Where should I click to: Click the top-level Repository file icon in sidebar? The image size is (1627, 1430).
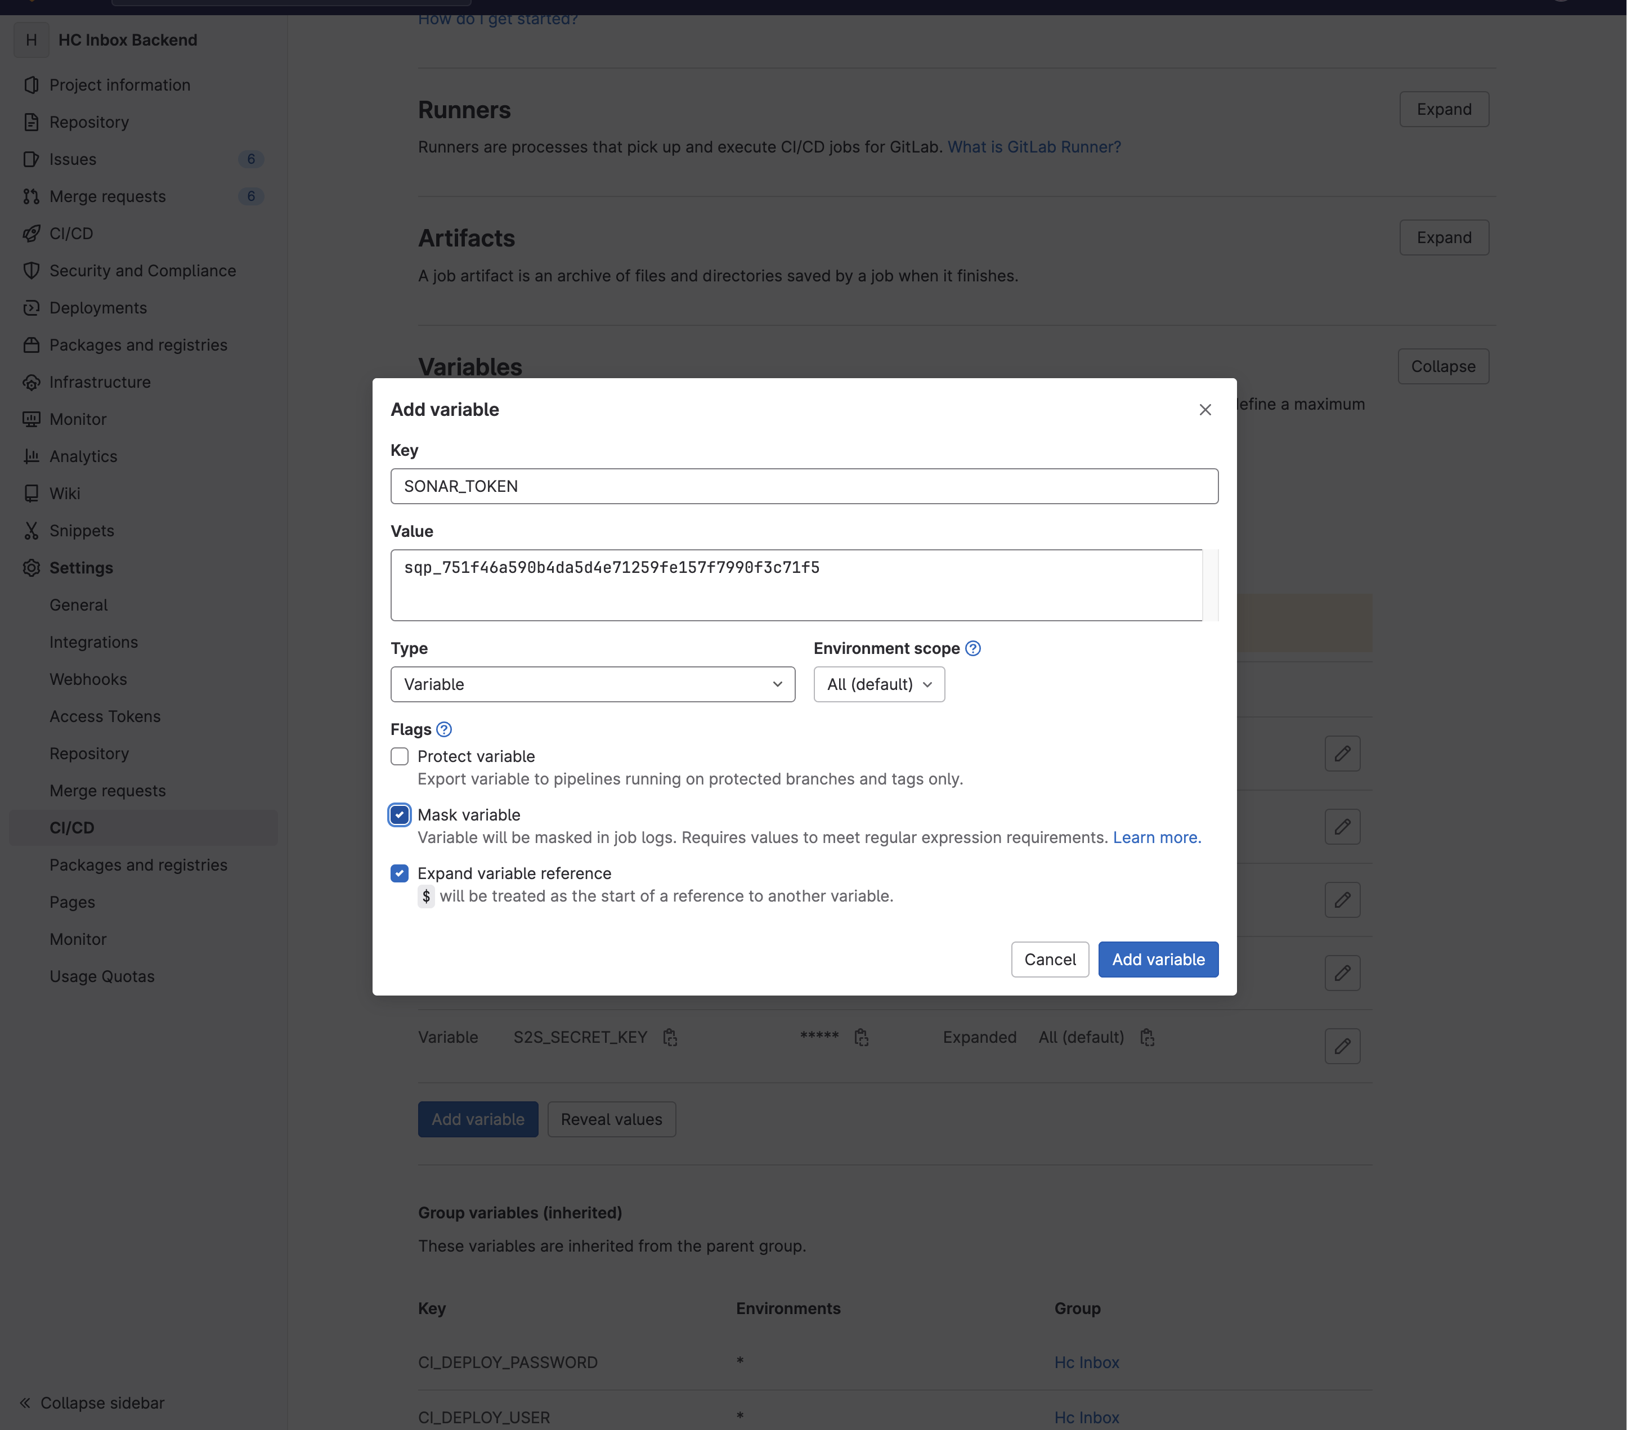pos(31,122)
